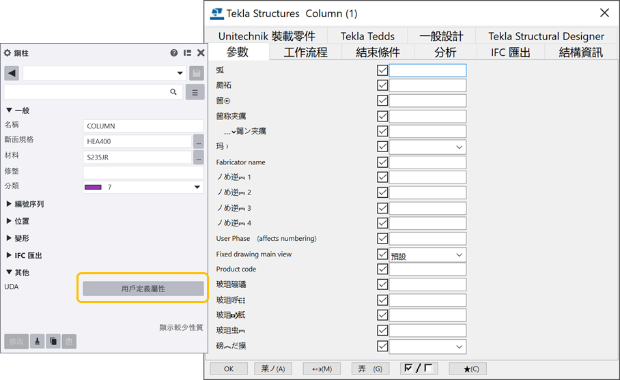The width and height of the screenshot is (620, 380).
Task: Collapse the 一般 section
Action: (10, 111)
